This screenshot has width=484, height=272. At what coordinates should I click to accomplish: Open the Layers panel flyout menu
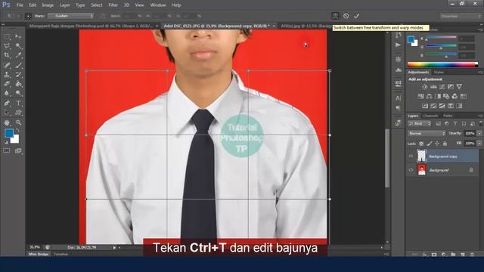coord(480,116)
